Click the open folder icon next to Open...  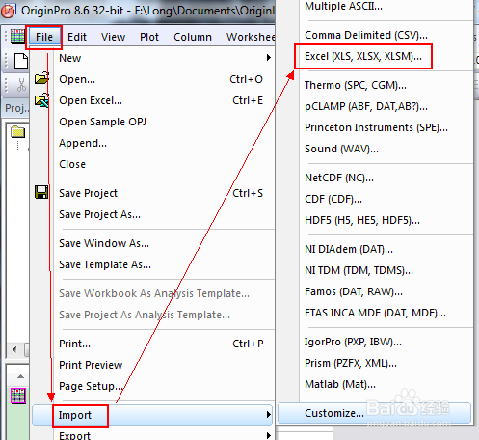click(x=41, y=78)
